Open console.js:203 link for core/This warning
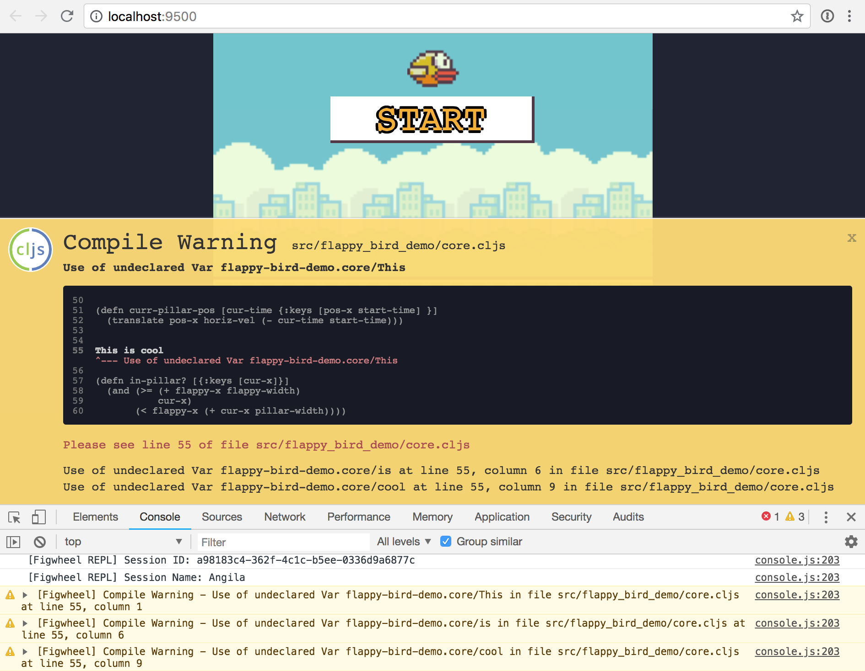This screenshot has width=865, height=671. tap(797, 595)
